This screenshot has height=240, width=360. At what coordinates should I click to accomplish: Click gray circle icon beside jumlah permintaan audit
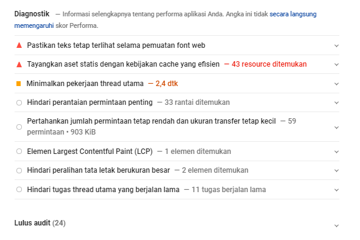pyautogui.click(x=19, y=127)
